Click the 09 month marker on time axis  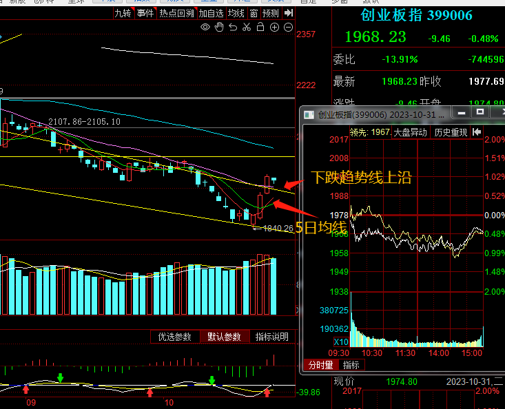tap(31, 402)
